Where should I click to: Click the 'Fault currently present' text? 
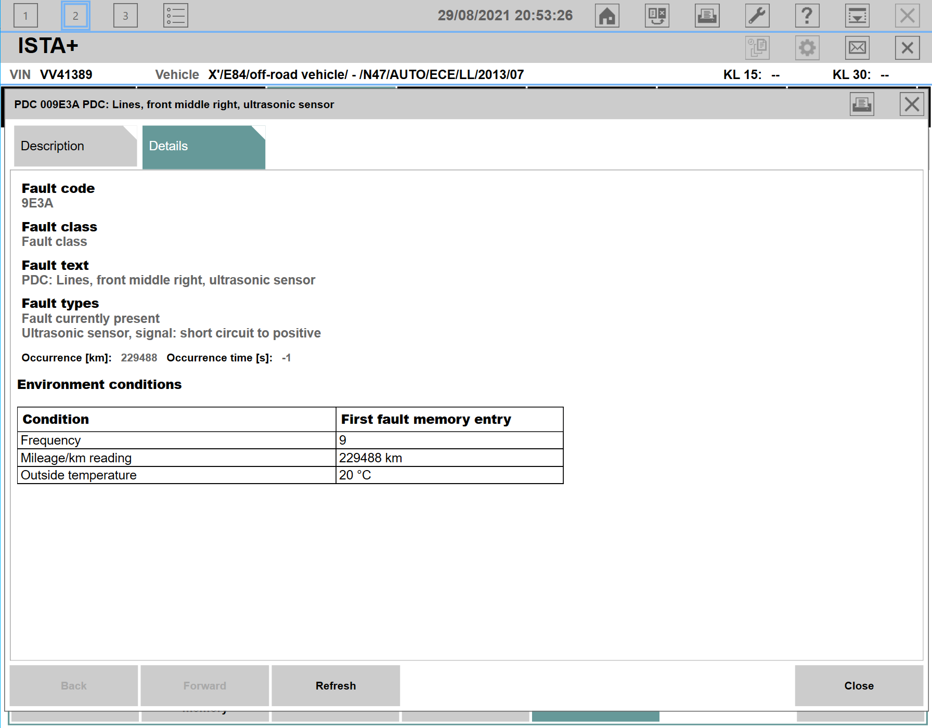pos(90,319)
